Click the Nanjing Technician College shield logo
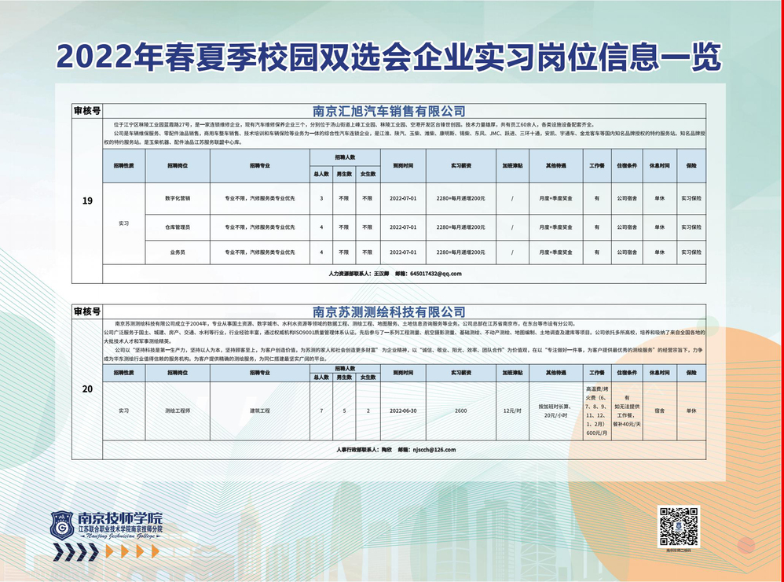This screenshot has height=582, width=784. pos(62,525)
